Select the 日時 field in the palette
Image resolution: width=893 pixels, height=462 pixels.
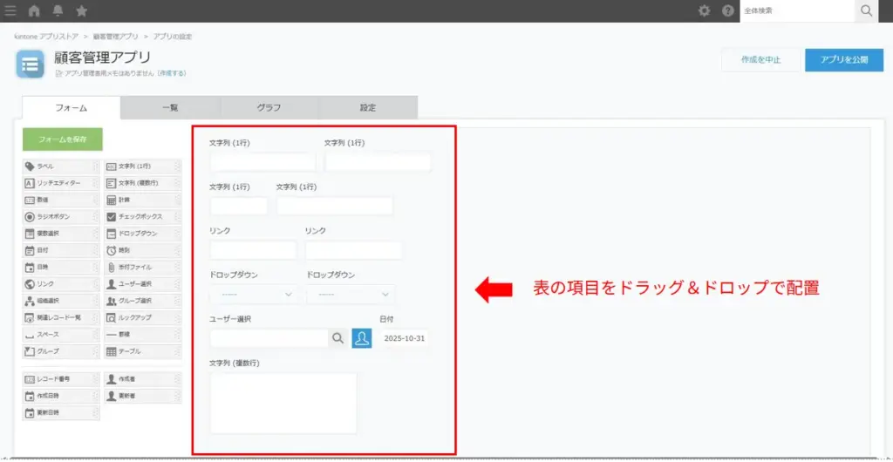click(x=62, y=268)
